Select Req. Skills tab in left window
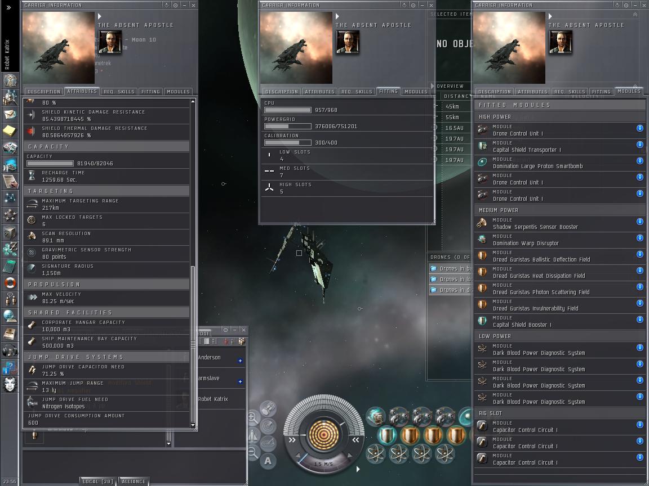 tap(119, 92)
